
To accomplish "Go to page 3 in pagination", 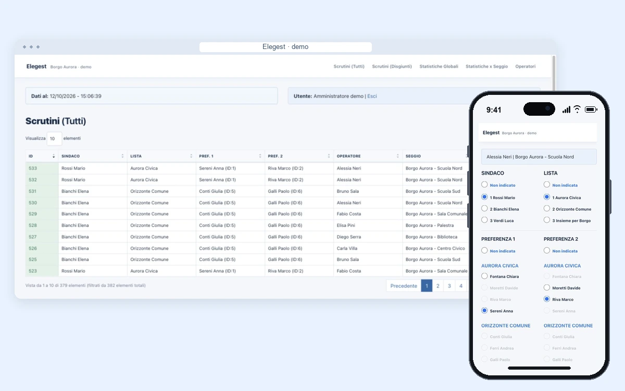I will (x=449, y=286).
